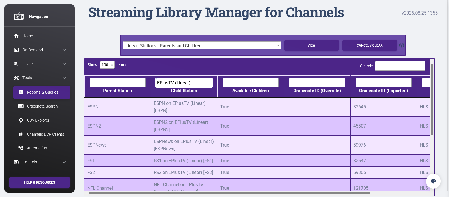Click the help question mark icon
Image resolution: width=449 pixels, height=197 pixels.
[x=402, y=45]
